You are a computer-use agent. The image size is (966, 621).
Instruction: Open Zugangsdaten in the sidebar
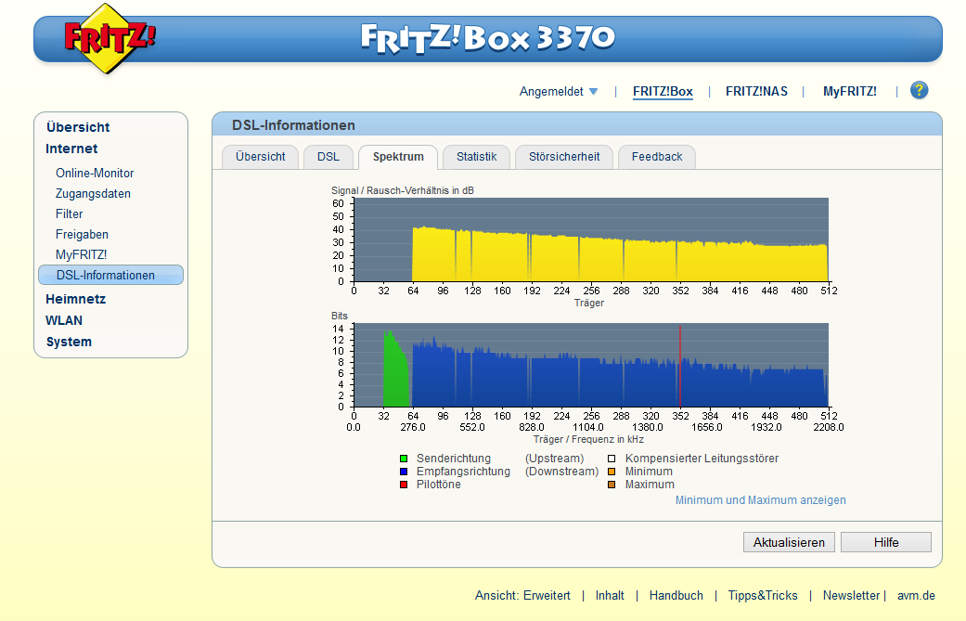click(93, 193)
